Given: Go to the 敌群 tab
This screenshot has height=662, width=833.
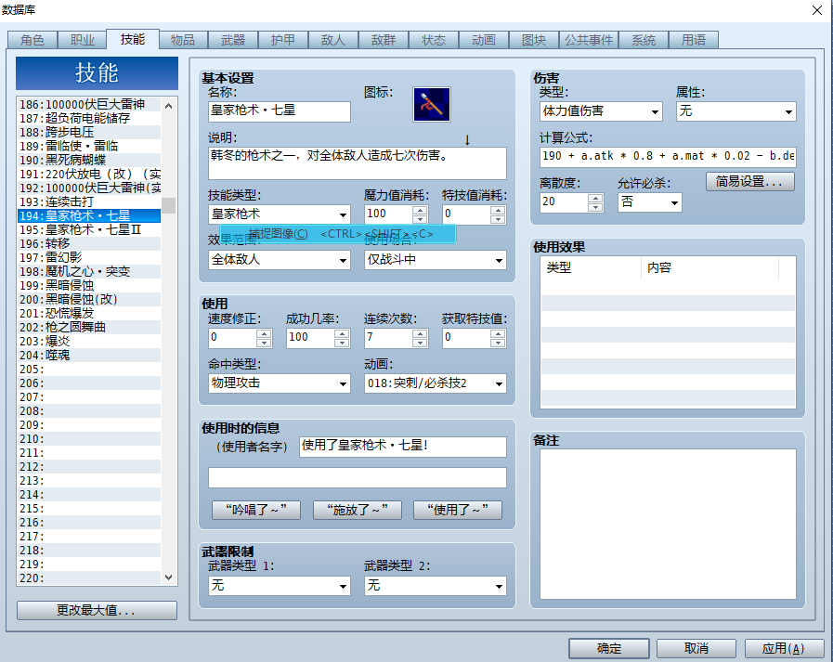Looking at the screenshot, I should [384, 40].
